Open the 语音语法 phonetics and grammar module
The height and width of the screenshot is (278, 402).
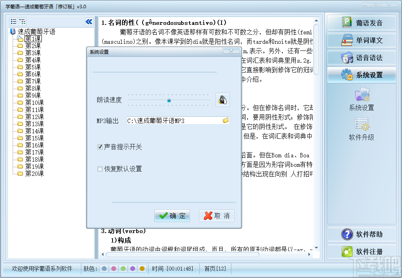click(x=361, y=57)
